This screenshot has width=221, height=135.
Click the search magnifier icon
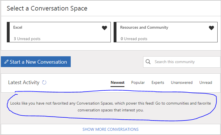[148, 62]
